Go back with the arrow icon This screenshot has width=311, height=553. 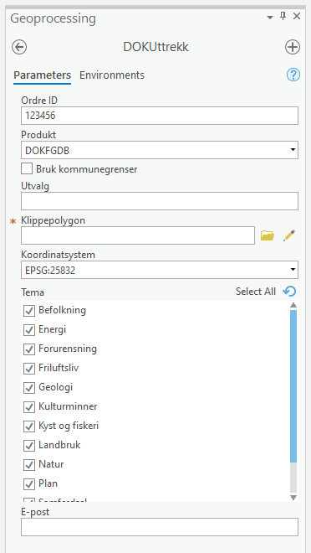coord(19,47)
